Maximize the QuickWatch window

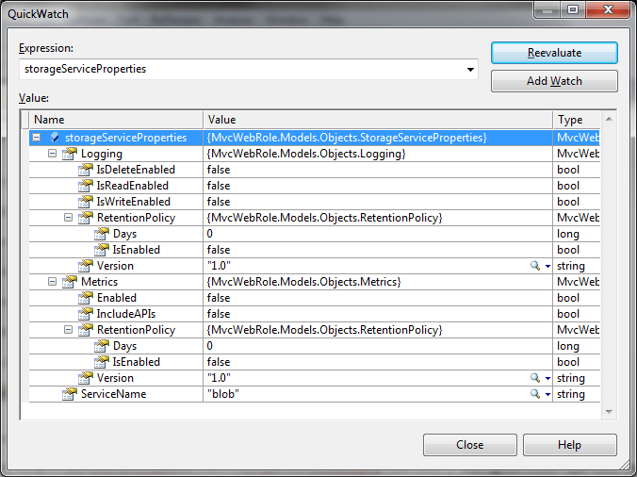point(572,9)
